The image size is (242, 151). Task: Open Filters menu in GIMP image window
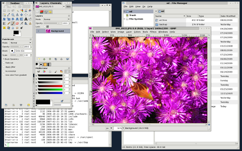[x=153, y=32]
